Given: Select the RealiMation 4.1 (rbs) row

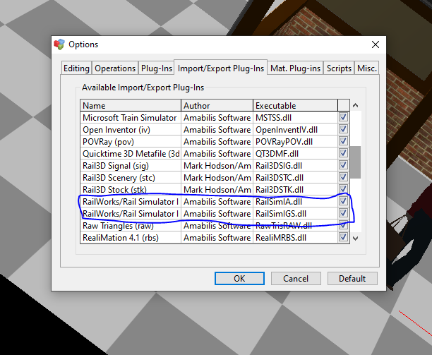Looking at the screenshot, I should pyautogui.click(x=215, y=237).
